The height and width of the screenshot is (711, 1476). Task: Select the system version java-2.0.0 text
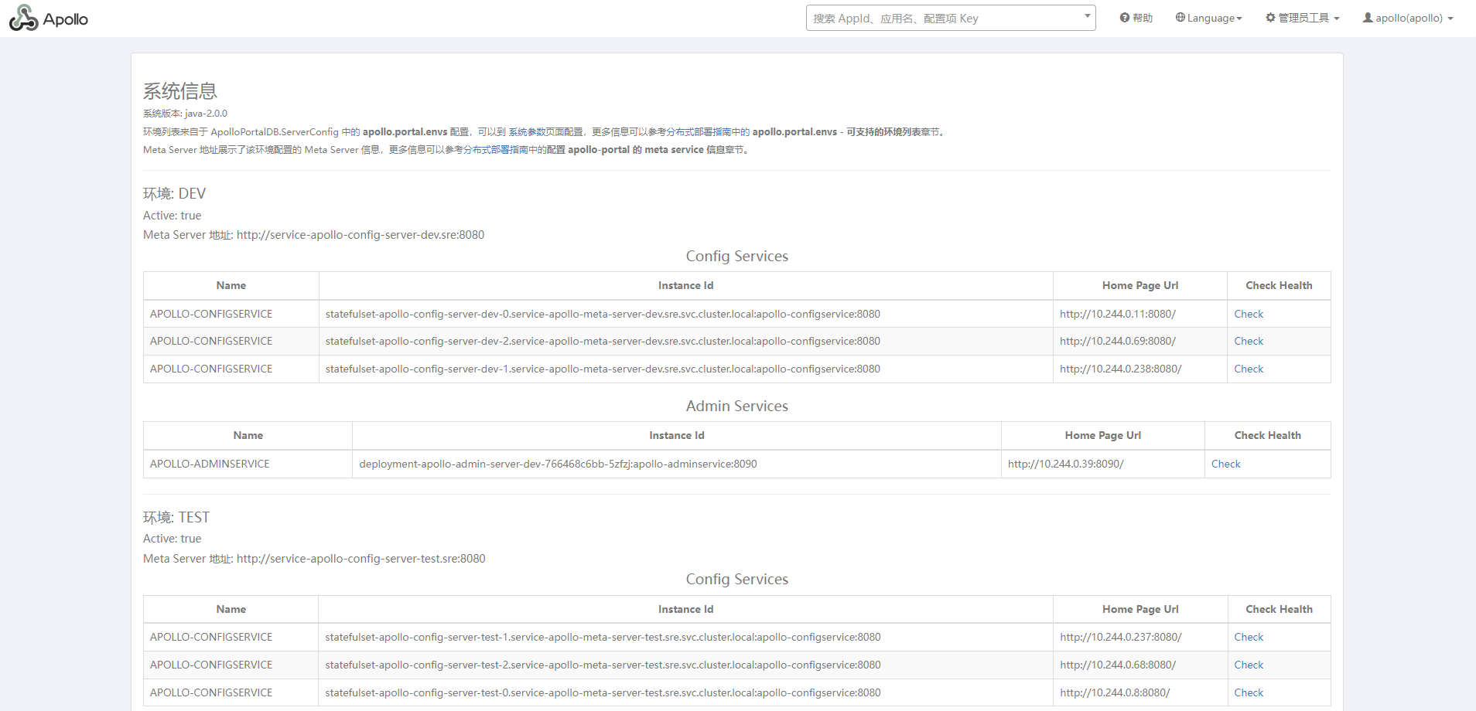(x=185, y=114)
